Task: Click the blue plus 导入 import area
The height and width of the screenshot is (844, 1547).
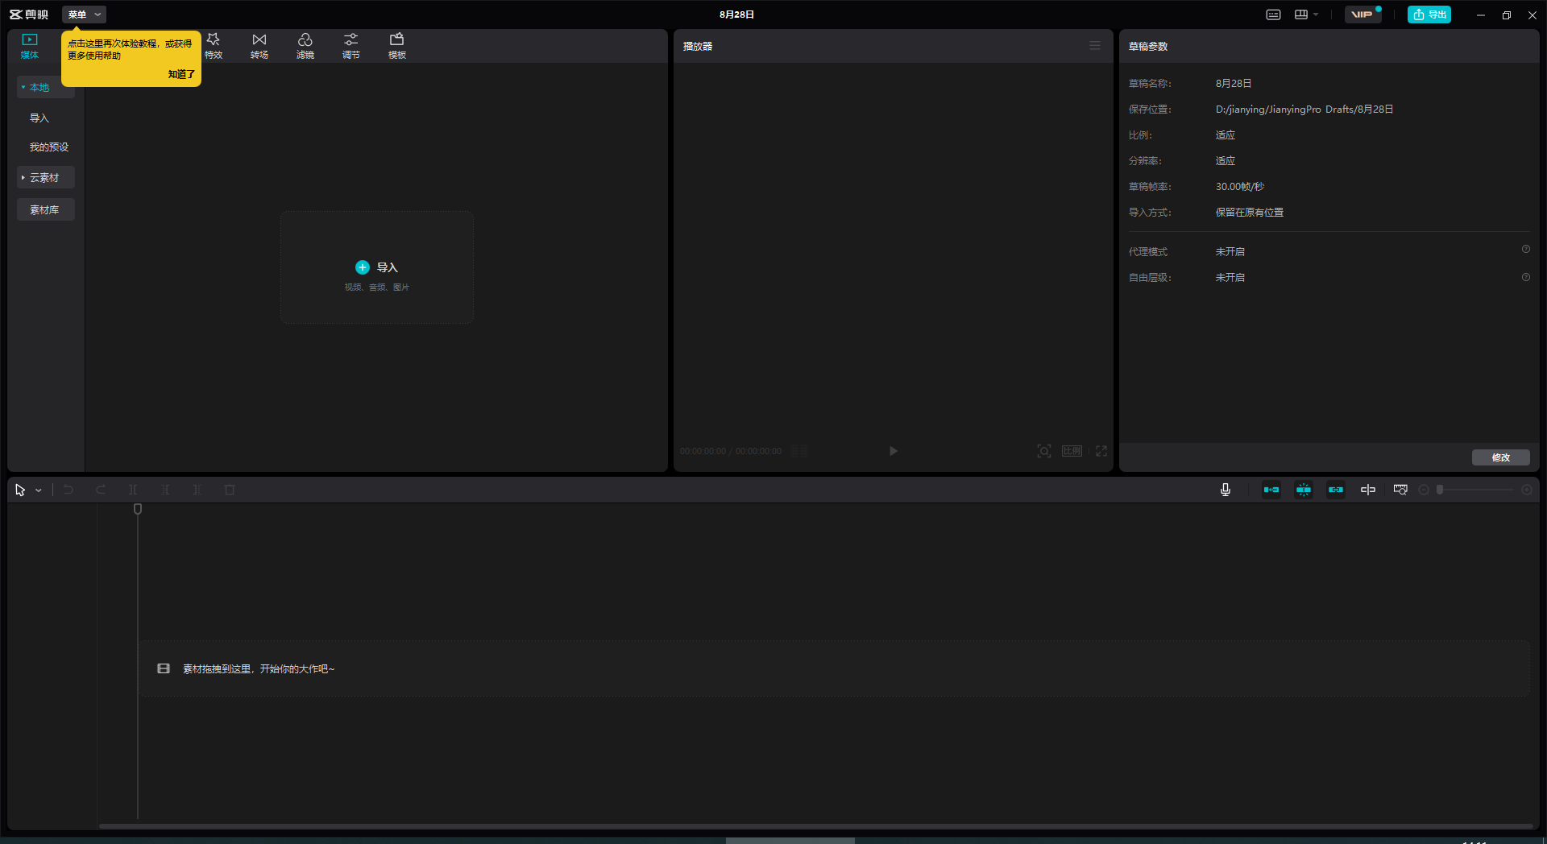Action: 377,267
